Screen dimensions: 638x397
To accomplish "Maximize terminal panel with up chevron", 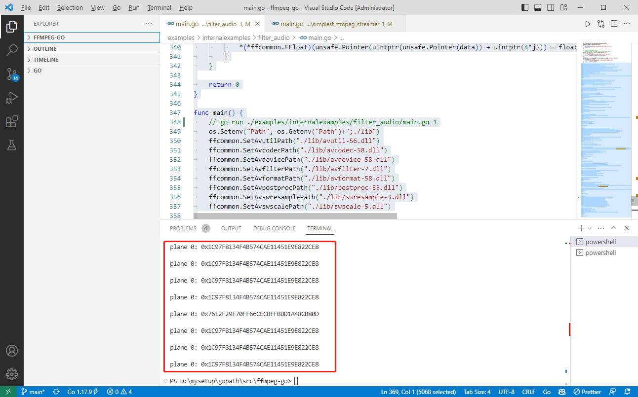I will tap(614, 228).
